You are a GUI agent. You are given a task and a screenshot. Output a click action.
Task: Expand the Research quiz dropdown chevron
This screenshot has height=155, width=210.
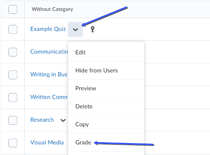tap(63, 120)
